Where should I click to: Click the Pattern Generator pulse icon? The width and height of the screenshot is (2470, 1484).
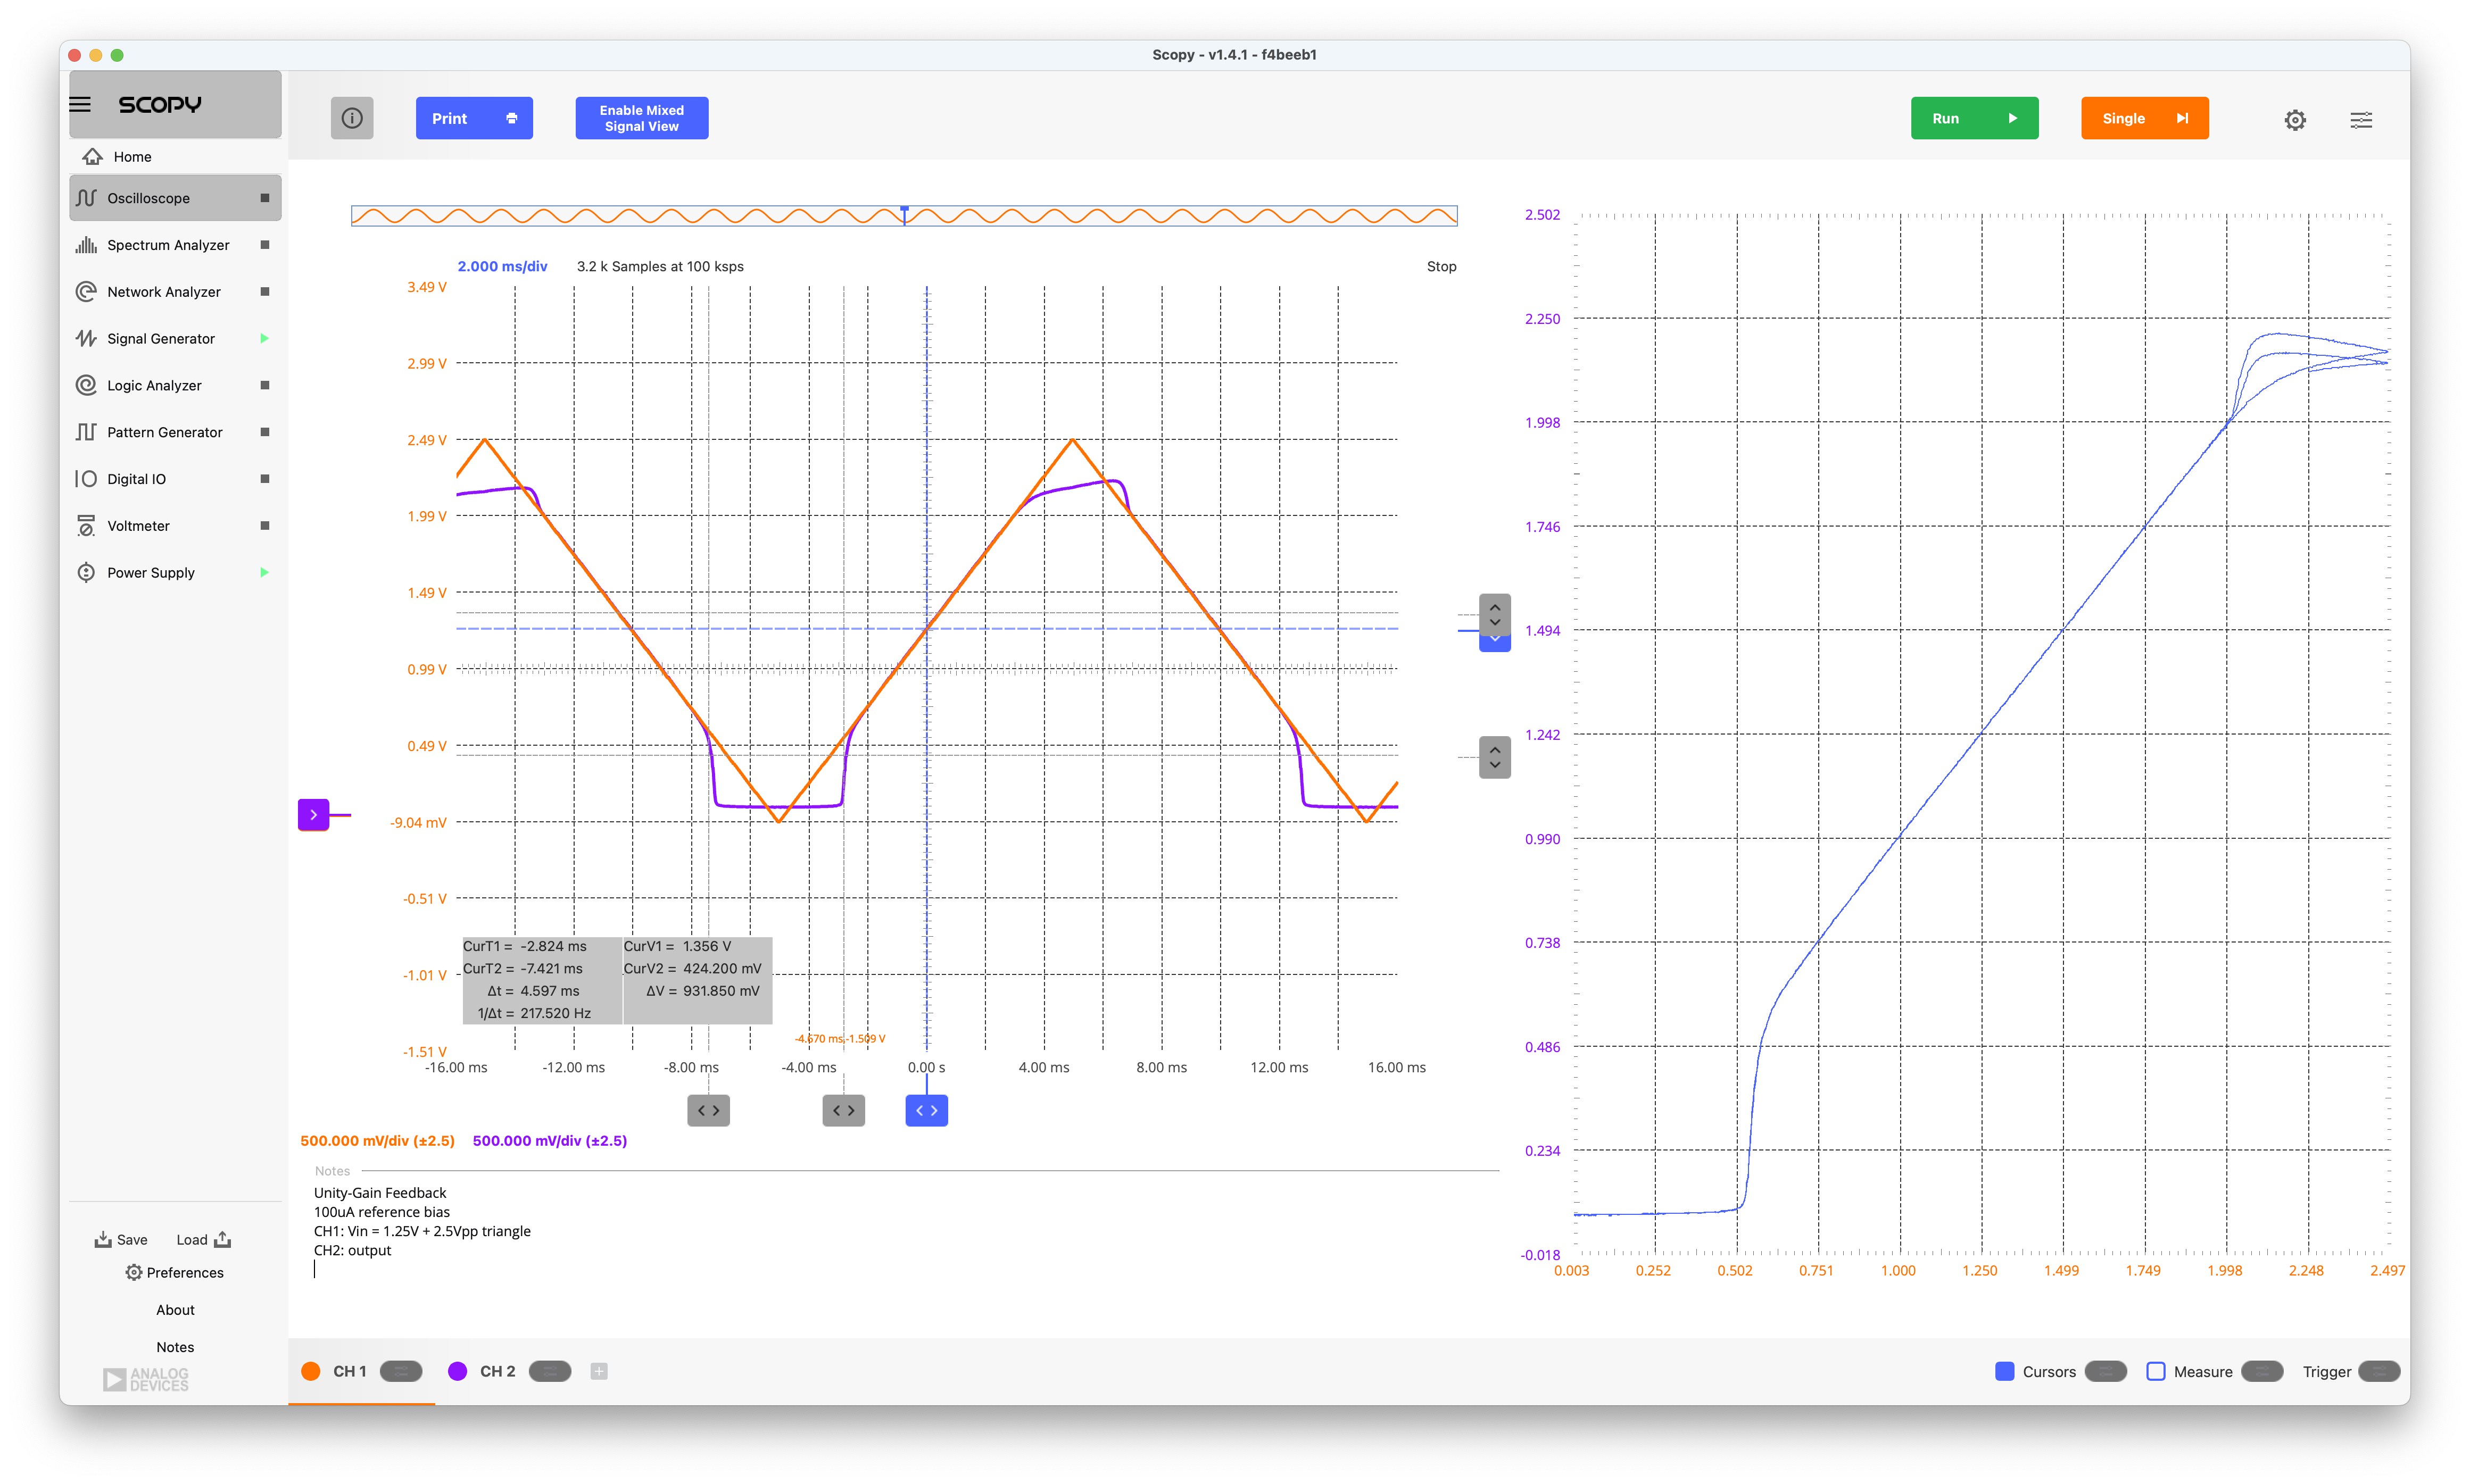pyautogui.click(x=87, y=432)
